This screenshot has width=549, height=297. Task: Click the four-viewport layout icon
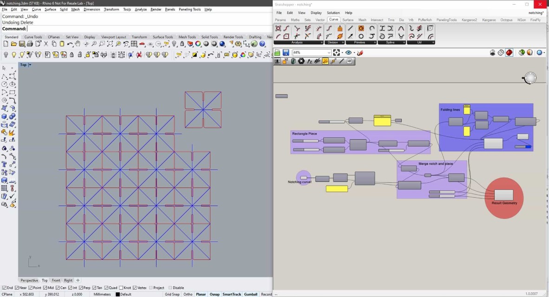click(x=134, y=44)
